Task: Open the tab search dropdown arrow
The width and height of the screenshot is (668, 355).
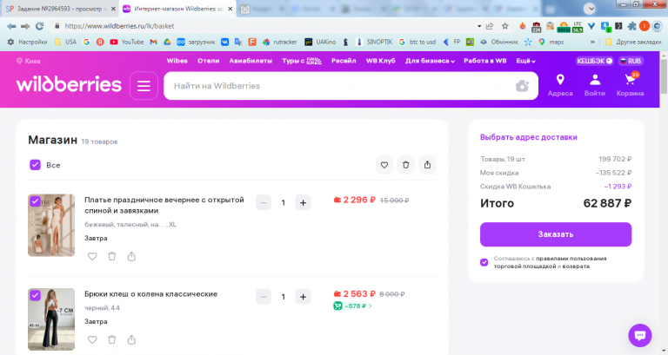Action: [590, 9]
